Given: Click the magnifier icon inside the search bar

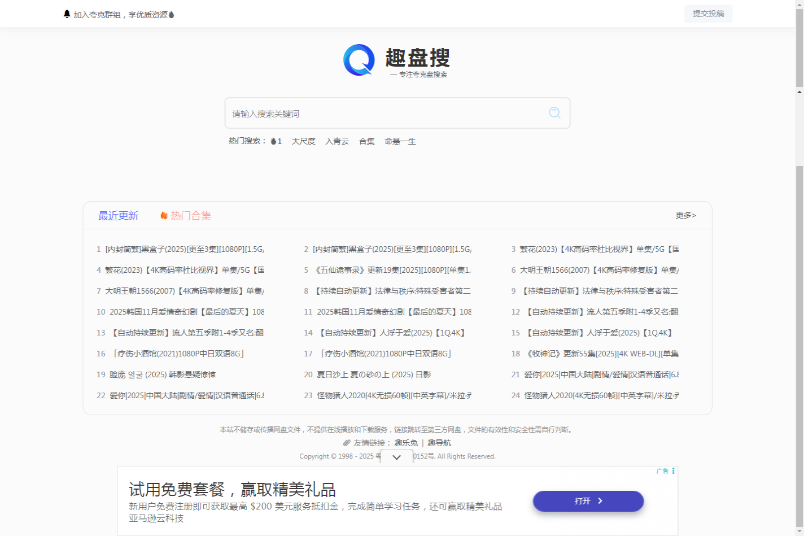Looking at the screenshot, I should [x=554, y=113].
